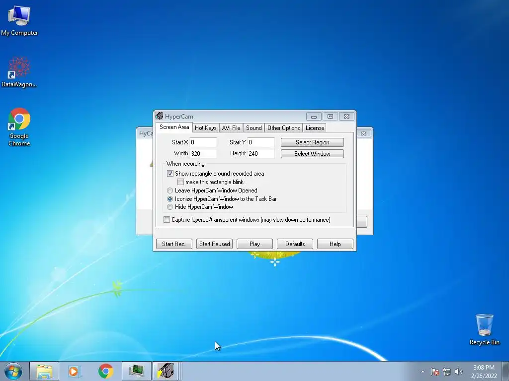Show hidden tray icons arrow
This screenshot has width=509, height=381.
423,372
